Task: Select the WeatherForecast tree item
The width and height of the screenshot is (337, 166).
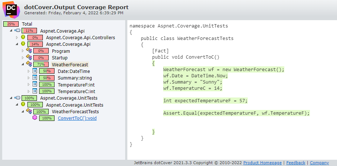Action: (70, 64)
